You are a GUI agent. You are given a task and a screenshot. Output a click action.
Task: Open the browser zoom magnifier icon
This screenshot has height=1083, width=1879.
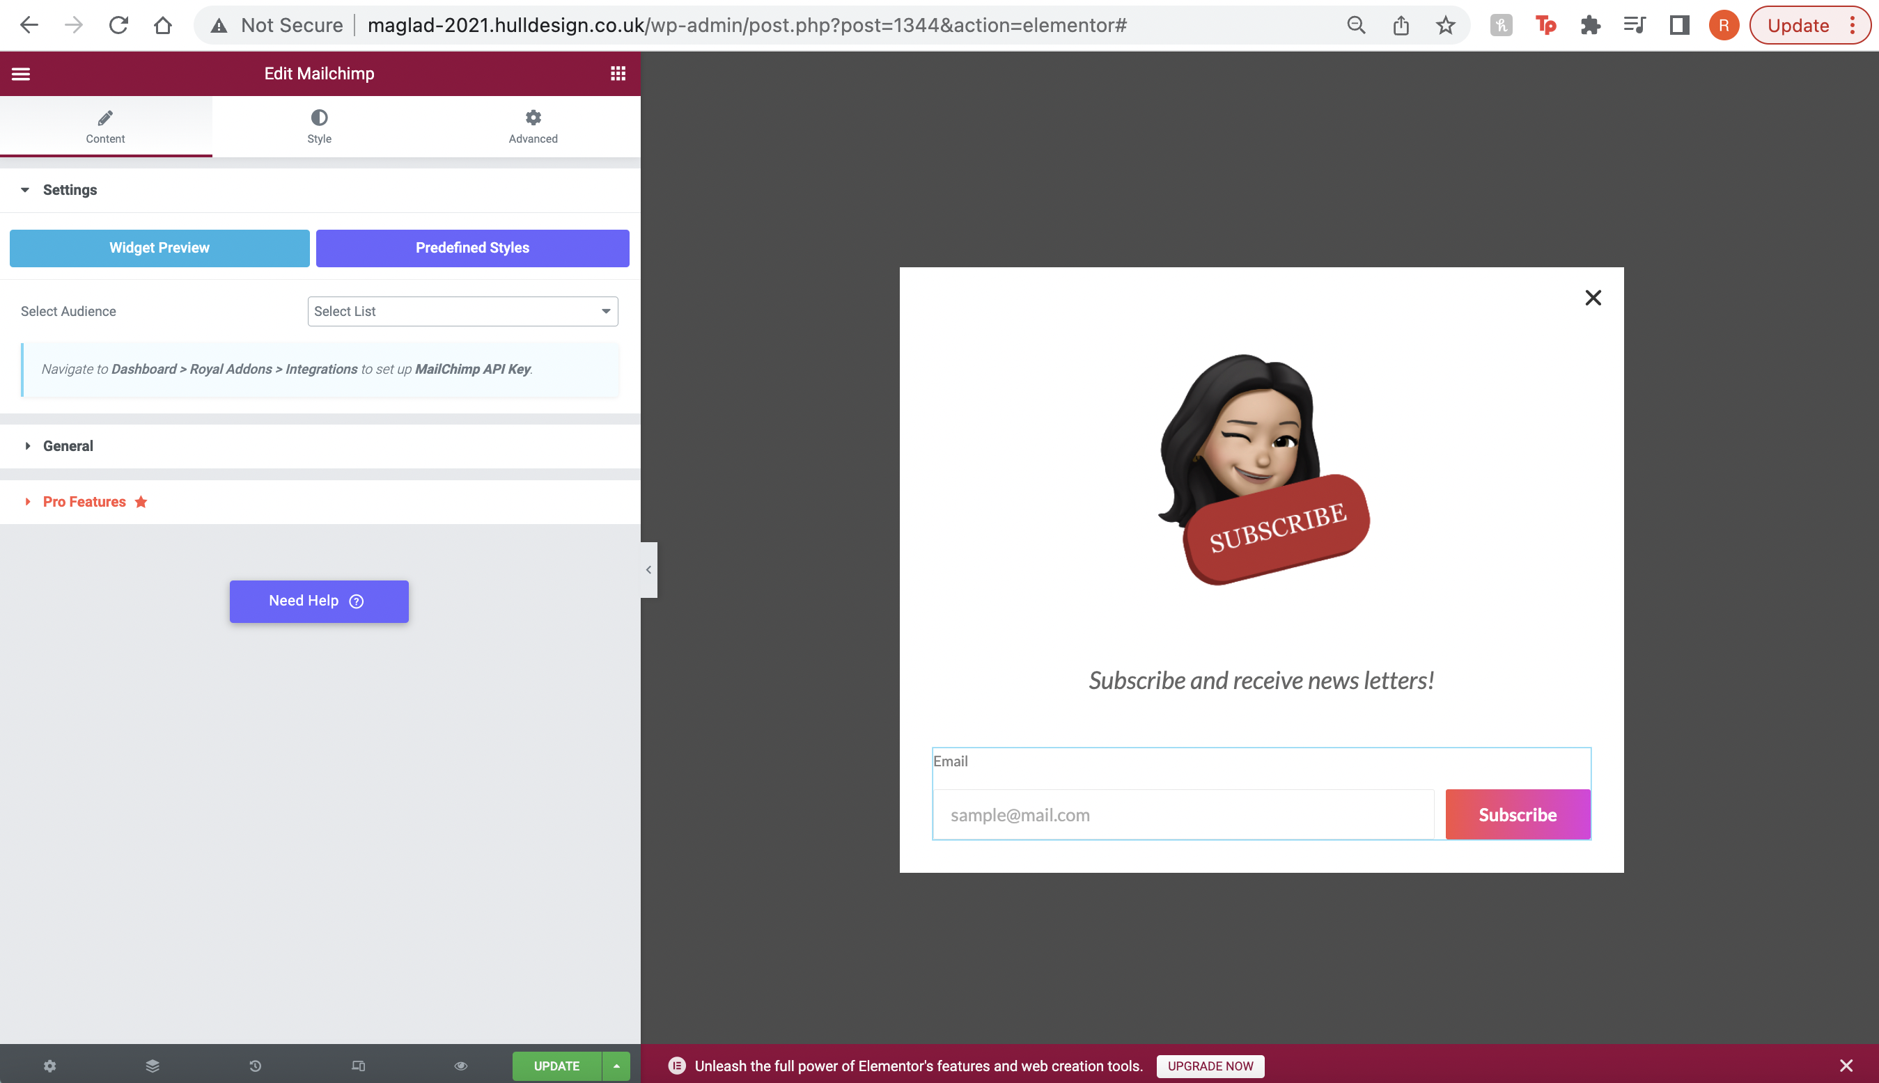click(x=1356, y=25)
